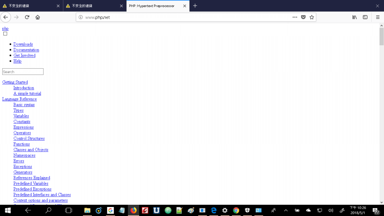
Task: Close the second insecure connection tab
Action: click(121, 6)
